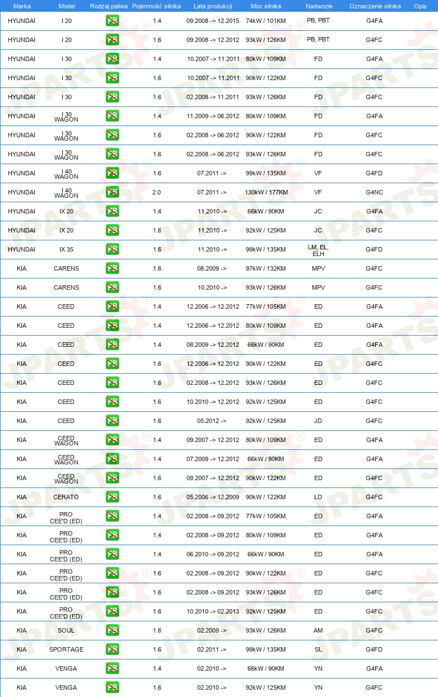Viewport: 438px width, 697px height.
Task: Select fuel icon in Kia Ceed 77kW row
Action: (x=112, y=306)
